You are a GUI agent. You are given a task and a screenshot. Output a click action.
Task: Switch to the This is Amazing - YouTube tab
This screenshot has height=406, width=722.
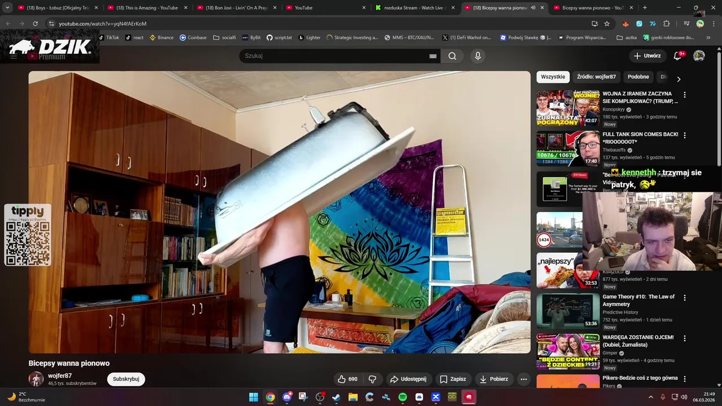(146, 8)
